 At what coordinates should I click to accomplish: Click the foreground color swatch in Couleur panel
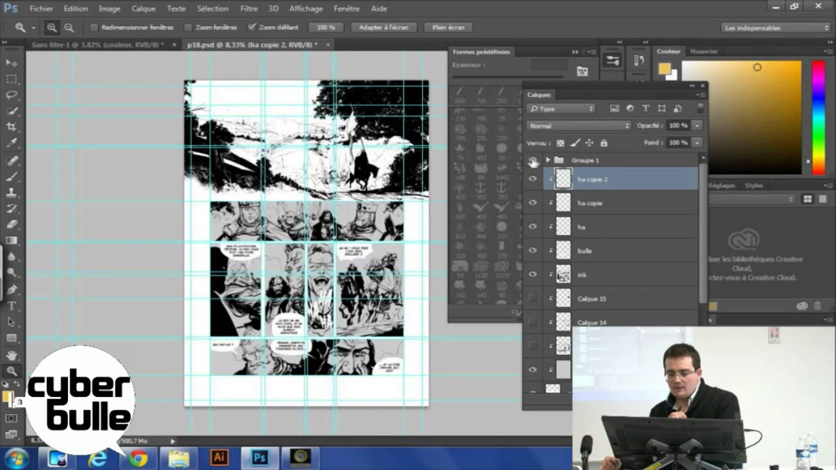664,69
